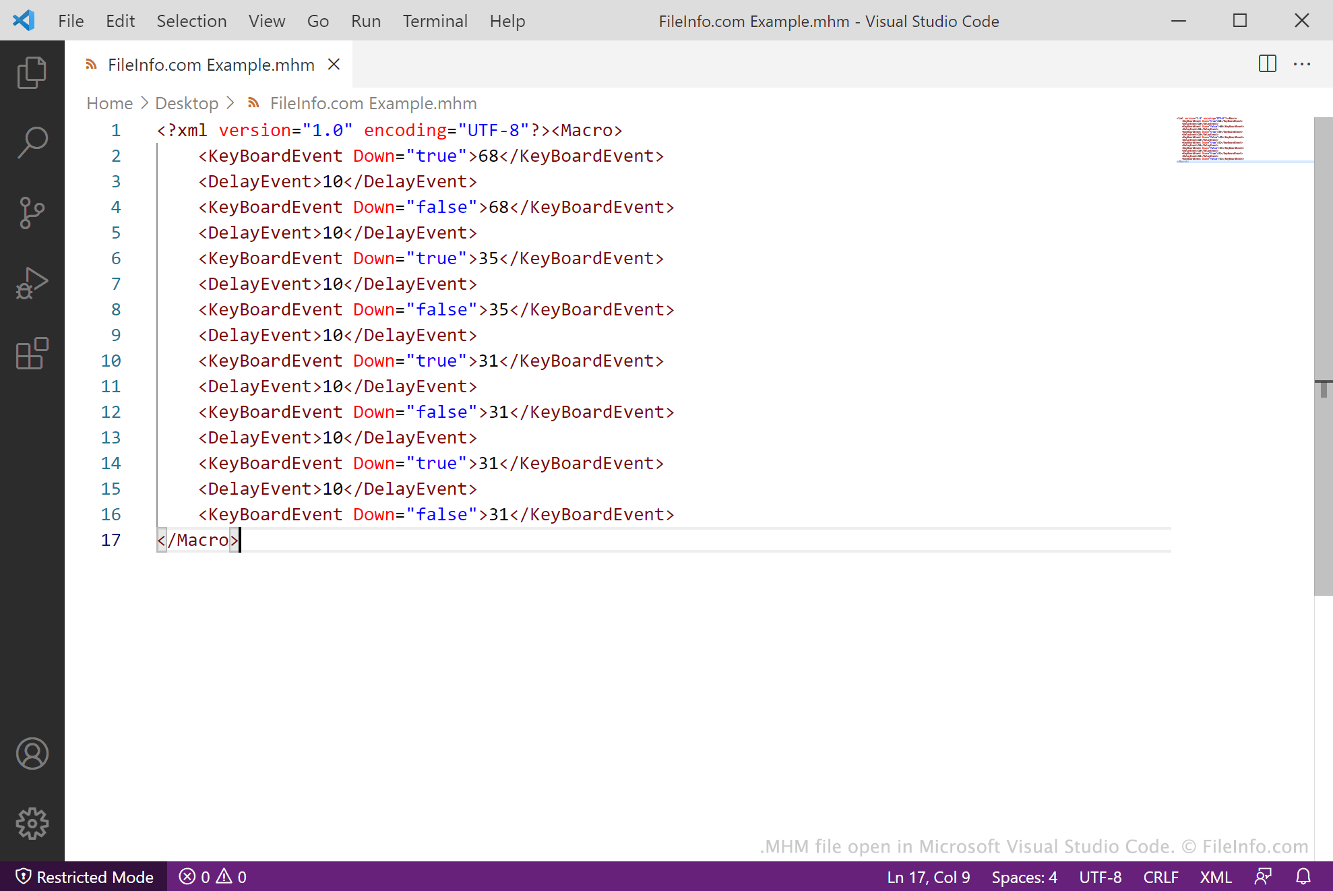Open the Explorer sidebar icon
The image size is (1333, 891).
[31, 71]
